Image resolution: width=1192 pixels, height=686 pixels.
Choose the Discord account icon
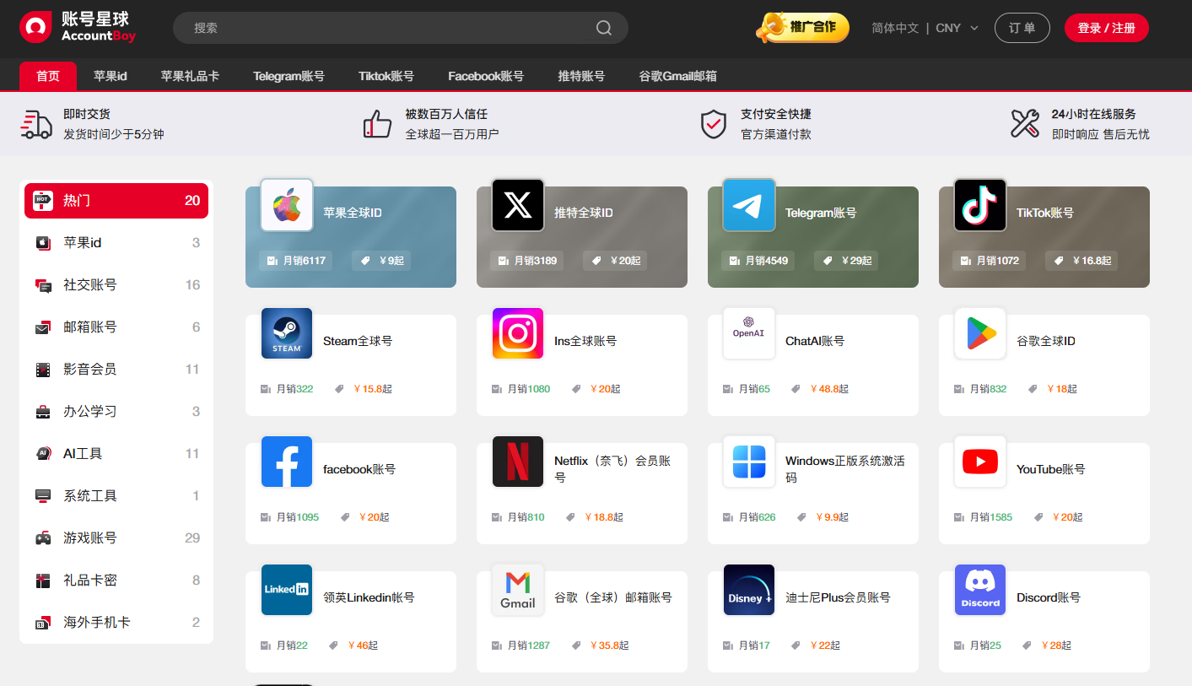[x=980, y=590]
